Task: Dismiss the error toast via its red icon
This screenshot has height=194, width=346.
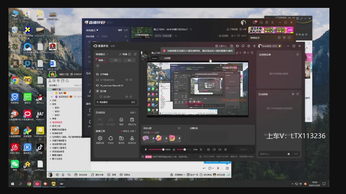Action: point(164,51)
